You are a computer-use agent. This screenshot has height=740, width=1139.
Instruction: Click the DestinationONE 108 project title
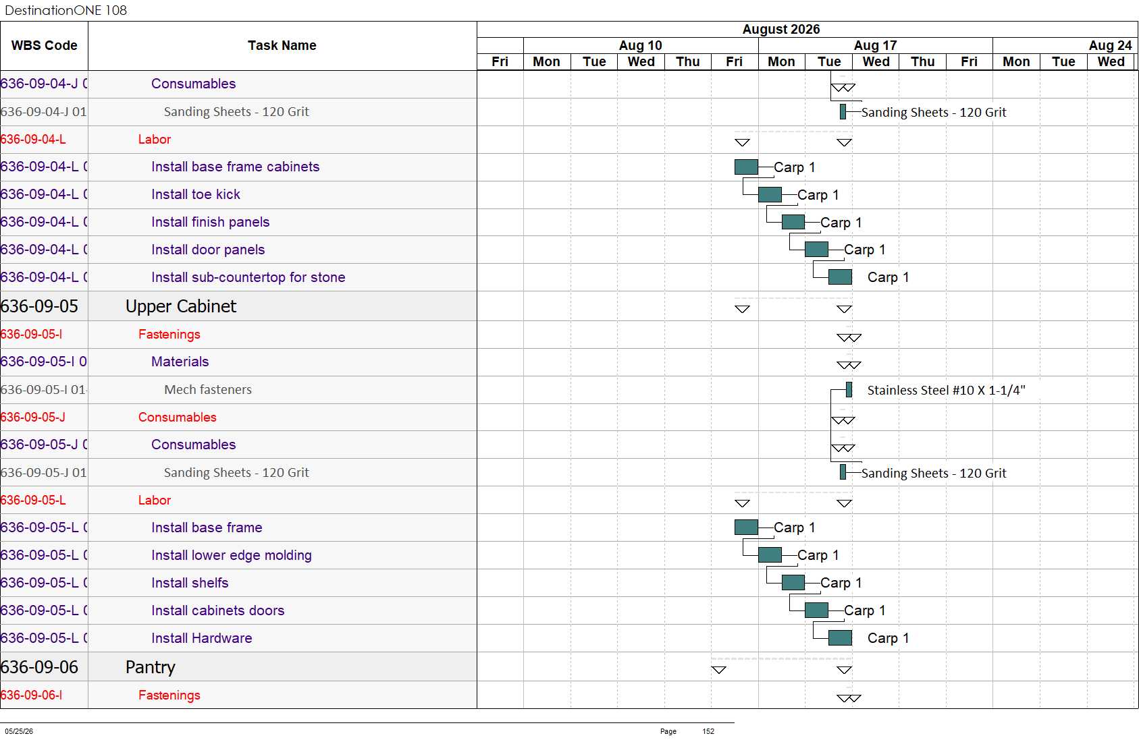click(65, 10)
